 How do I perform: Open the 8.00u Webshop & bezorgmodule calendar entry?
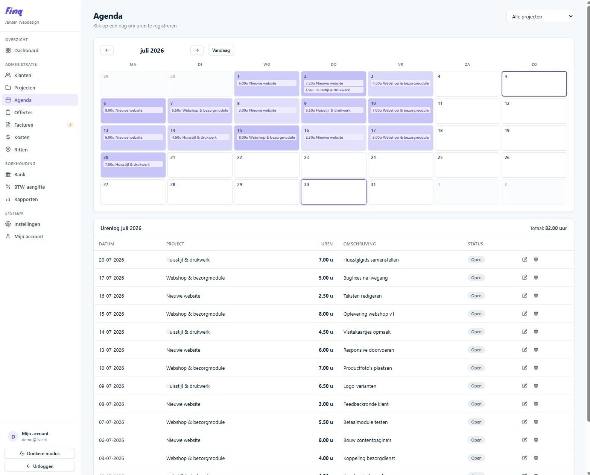267,138
